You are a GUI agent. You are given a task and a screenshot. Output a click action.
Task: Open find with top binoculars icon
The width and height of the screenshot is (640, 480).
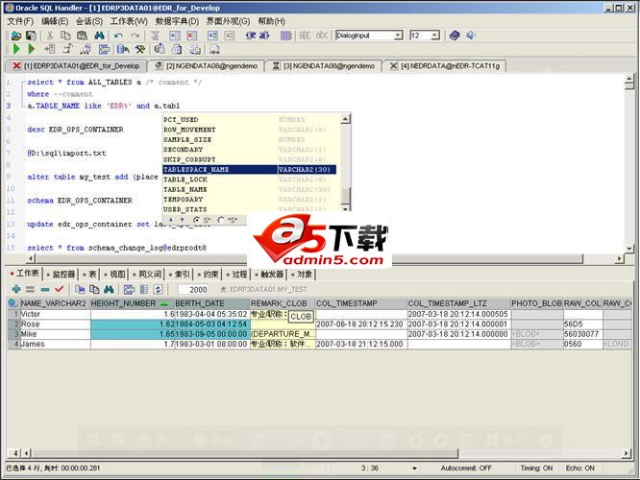(x=99, y=36)
